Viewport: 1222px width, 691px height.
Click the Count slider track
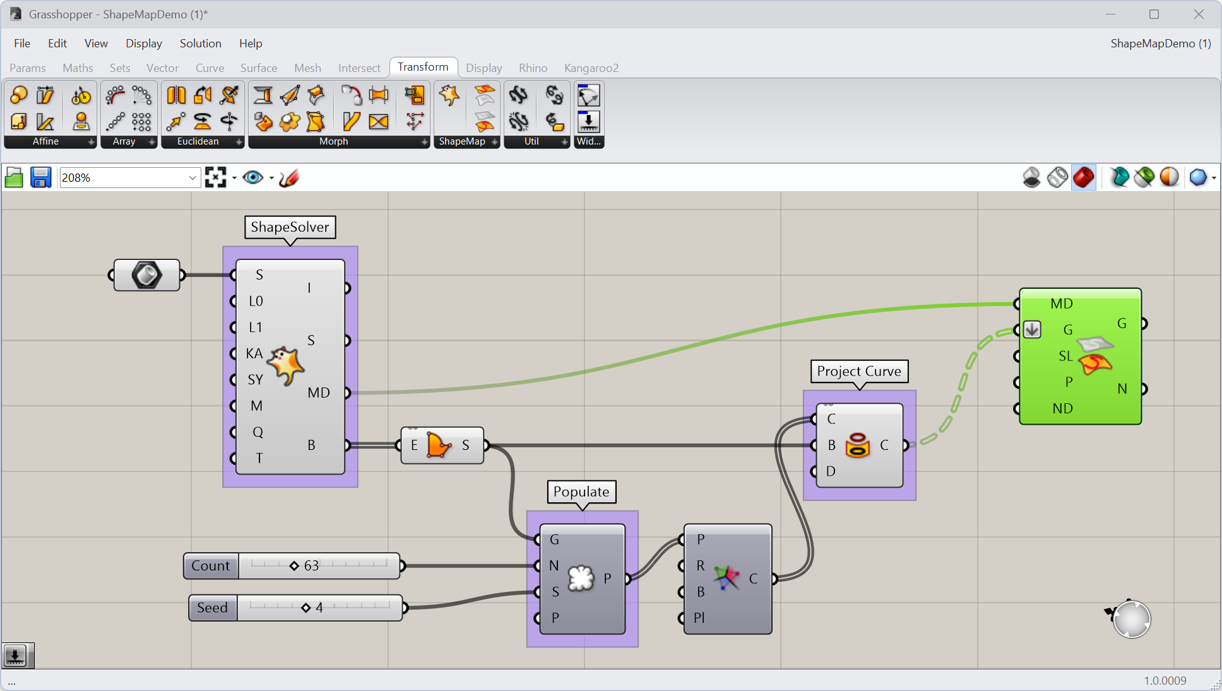[x=319, y=565]
